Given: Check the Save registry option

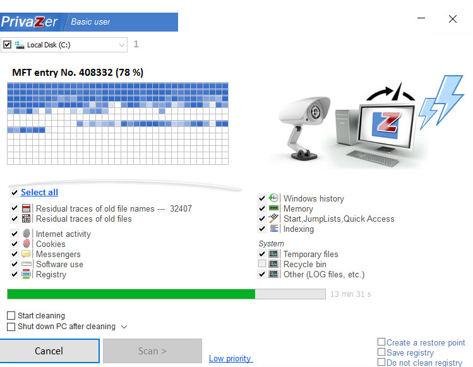Looking at the screenshot, I should (381, 352).
